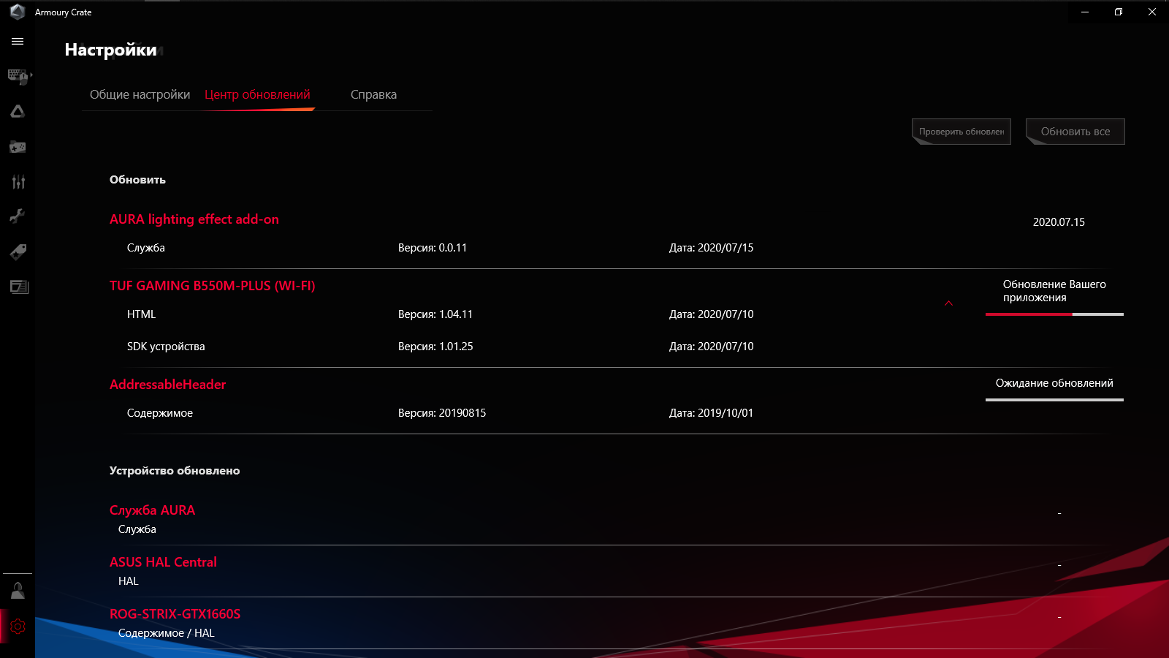This screenshot has height=658, width=1169.
Task: Click SDK устройства row label
Action: tap(166, 347)
